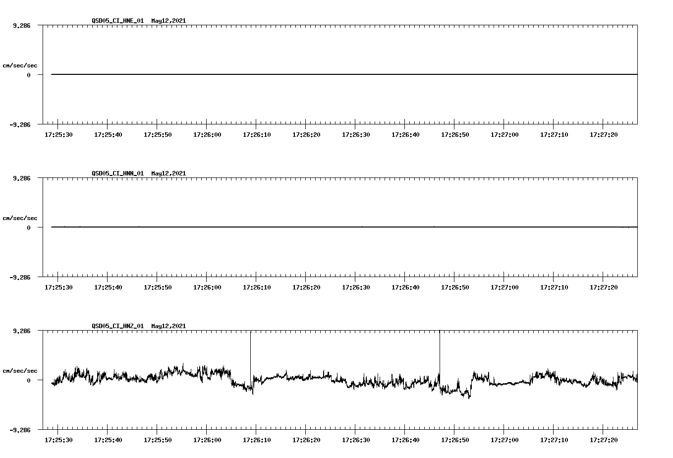Click the May12,2021 date on the HNZ plot
The image size is (673, 458).
168,326
